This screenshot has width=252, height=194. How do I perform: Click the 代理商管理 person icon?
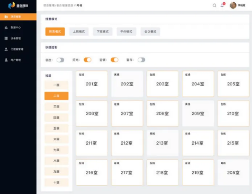tap(6, 49)
